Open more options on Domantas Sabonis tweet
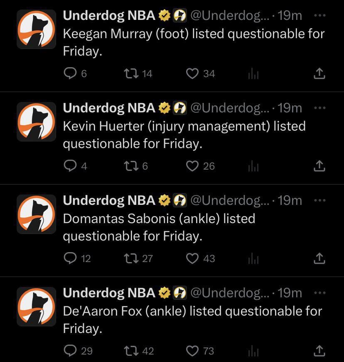The image size is (344, 362). 319,200
